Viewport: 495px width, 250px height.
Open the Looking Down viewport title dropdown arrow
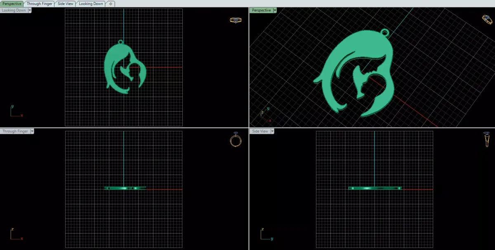coord(30,10)
